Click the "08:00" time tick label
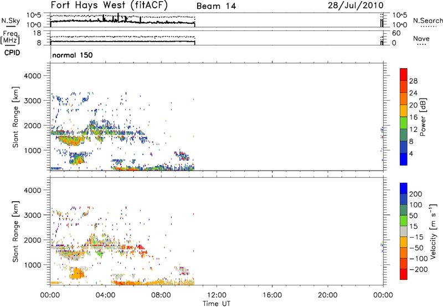Viewport: 443px width, 307px height. (161, 295)
